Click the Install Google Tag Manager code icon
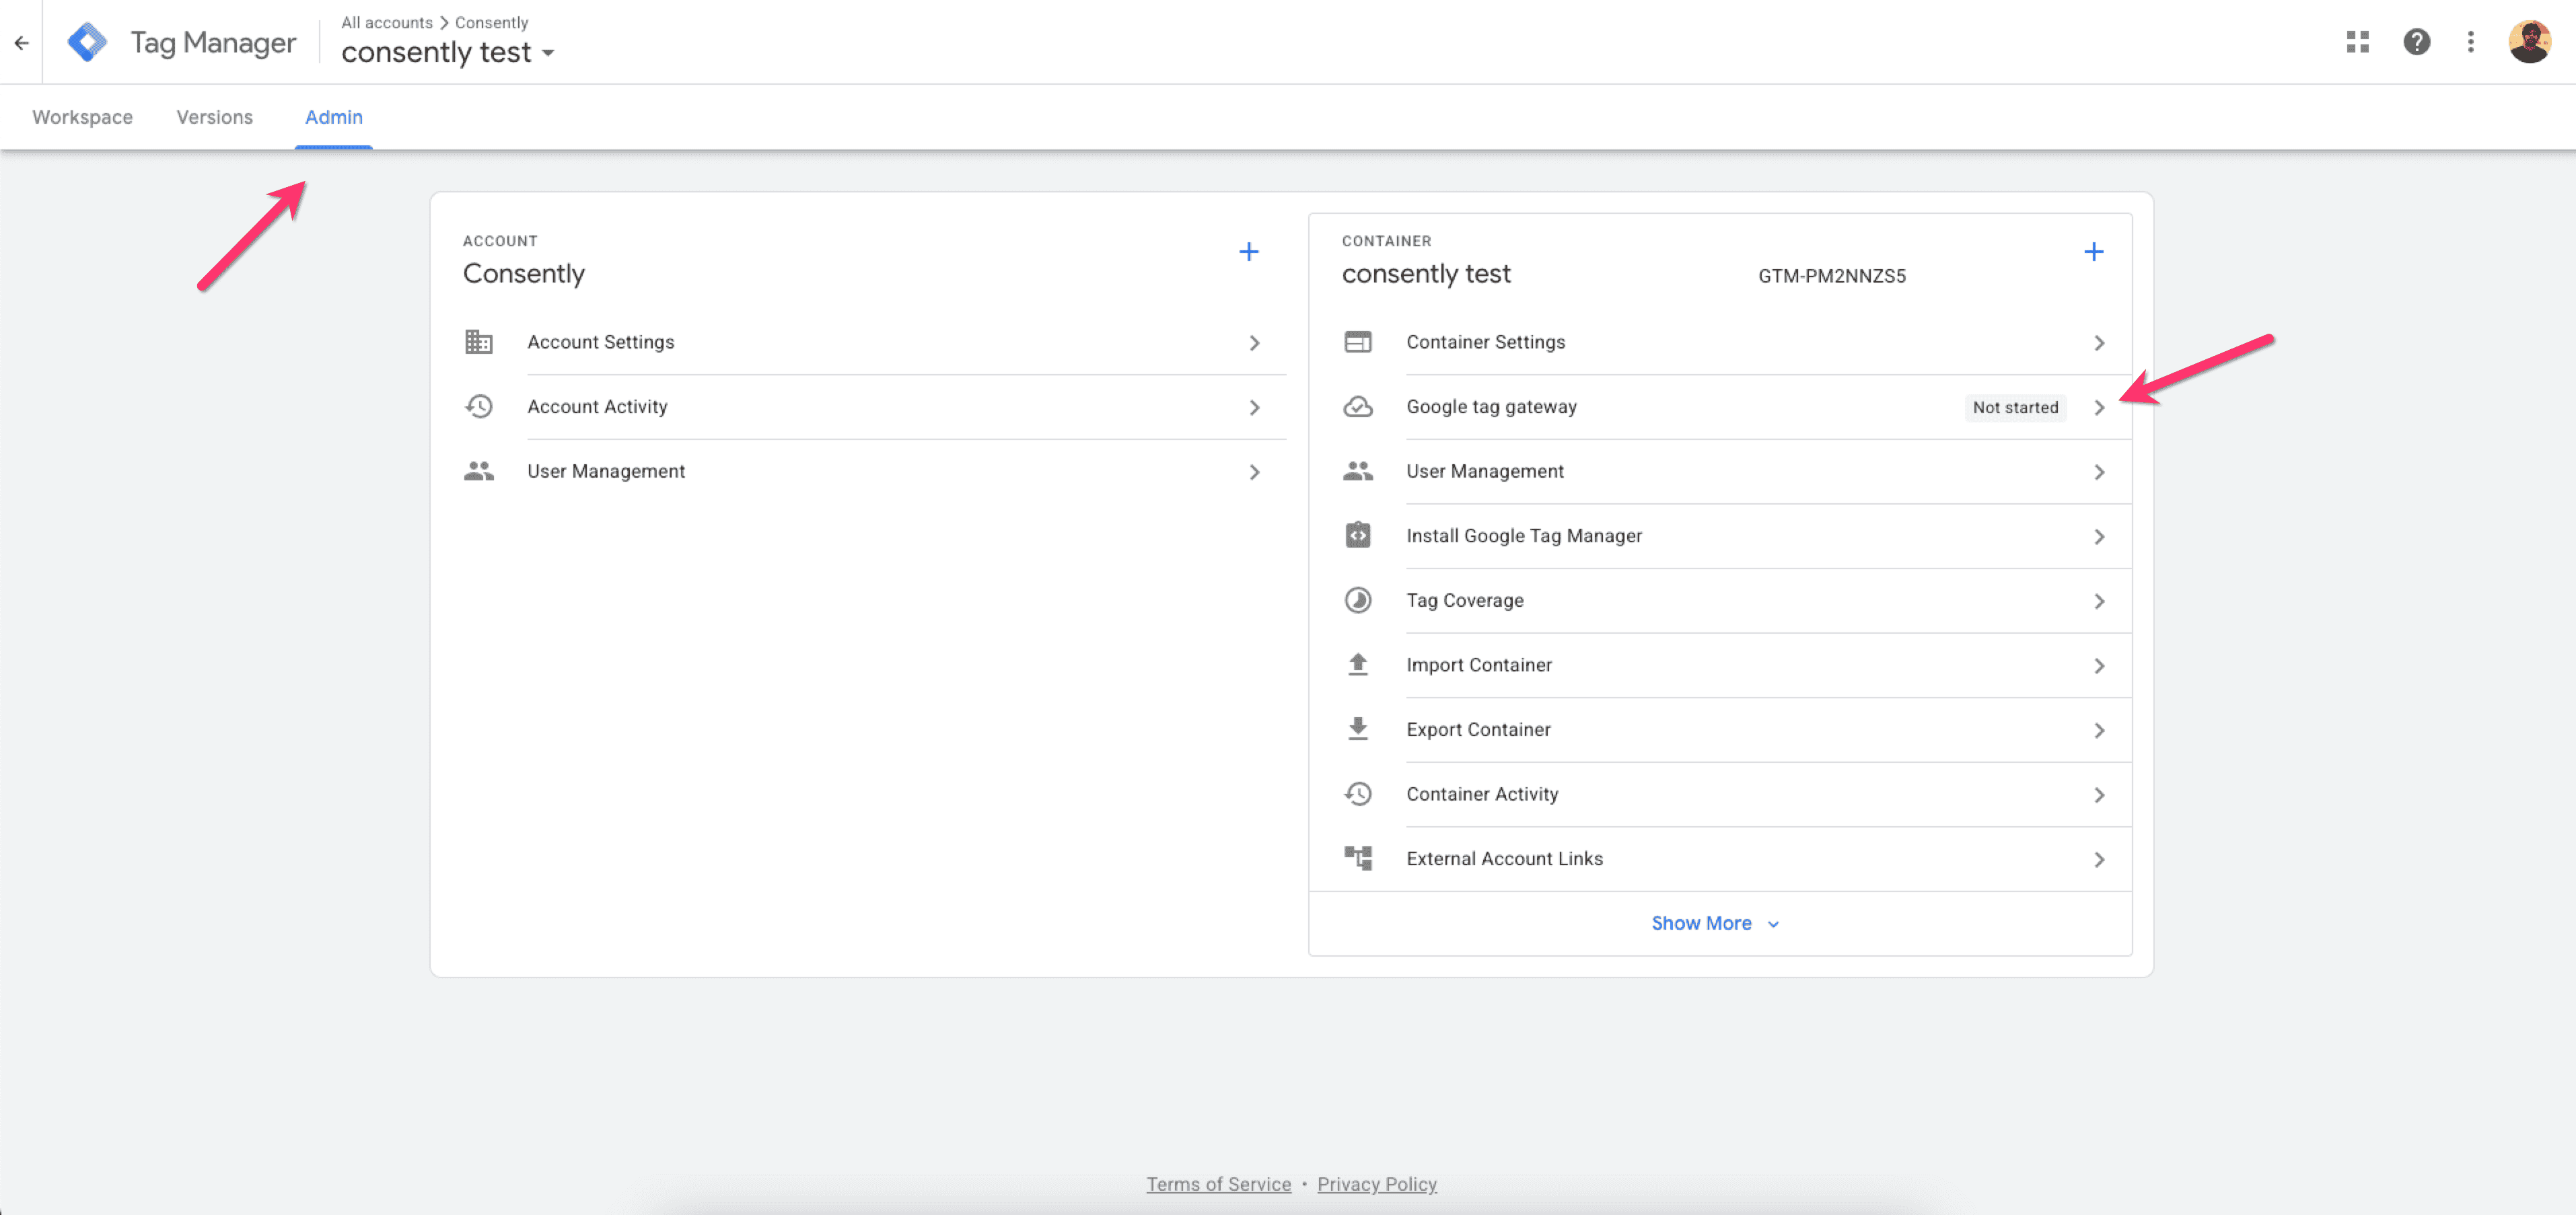 point(1357,536)
